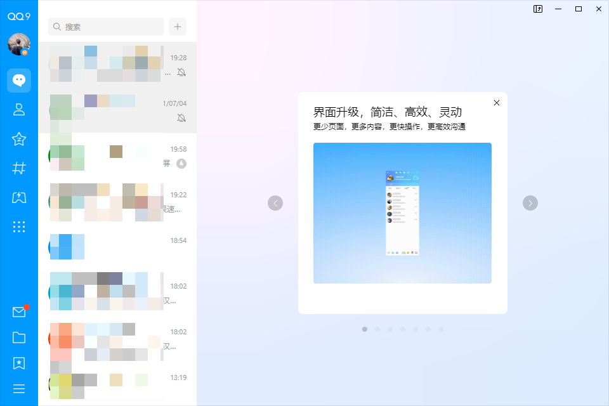
Task: Close the interface upgrade announcement dialog
Action: [496, 102]
